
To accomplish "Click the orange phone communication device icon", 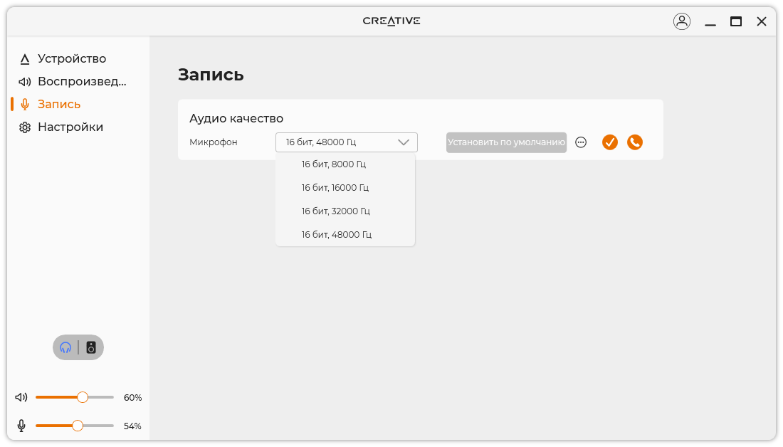I will (x=635, y=142).
